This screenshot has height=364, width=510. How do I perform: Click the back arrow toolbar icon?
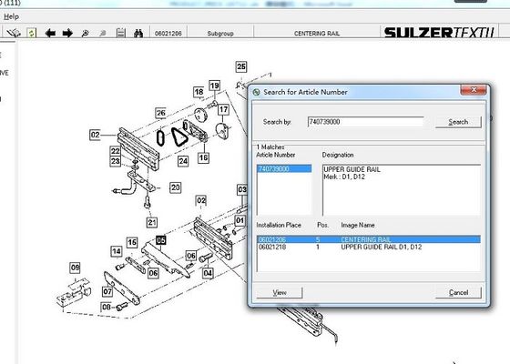(x=50, y=33)
